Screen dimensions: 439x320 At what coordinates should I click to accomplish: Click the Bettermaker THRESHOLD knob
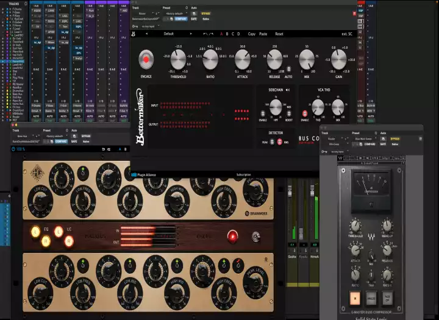(x=178, y=59)
